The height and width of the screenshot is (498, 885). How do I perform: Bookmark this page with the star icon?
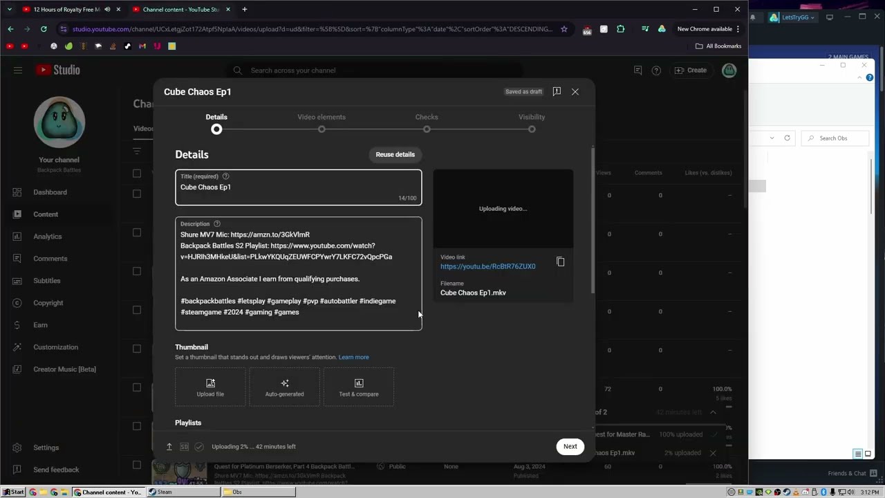point(564,29)
